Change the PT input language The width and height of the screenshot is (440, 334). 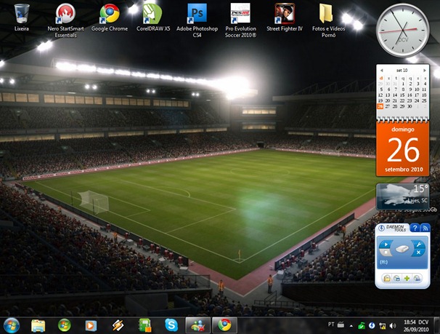[331, 325]
